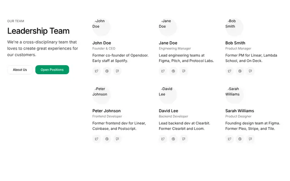Screen dimensions: 290x181
Task: Open the green Open Positions button
Action: coord(52,70)
